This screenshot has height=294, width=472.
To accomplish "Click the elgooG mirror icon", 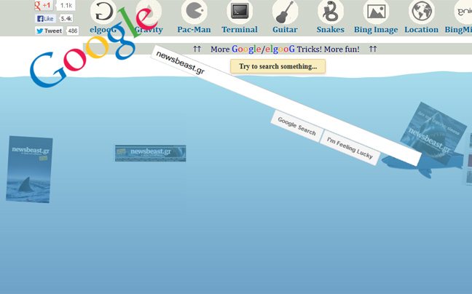I will [x=103, y=12].
